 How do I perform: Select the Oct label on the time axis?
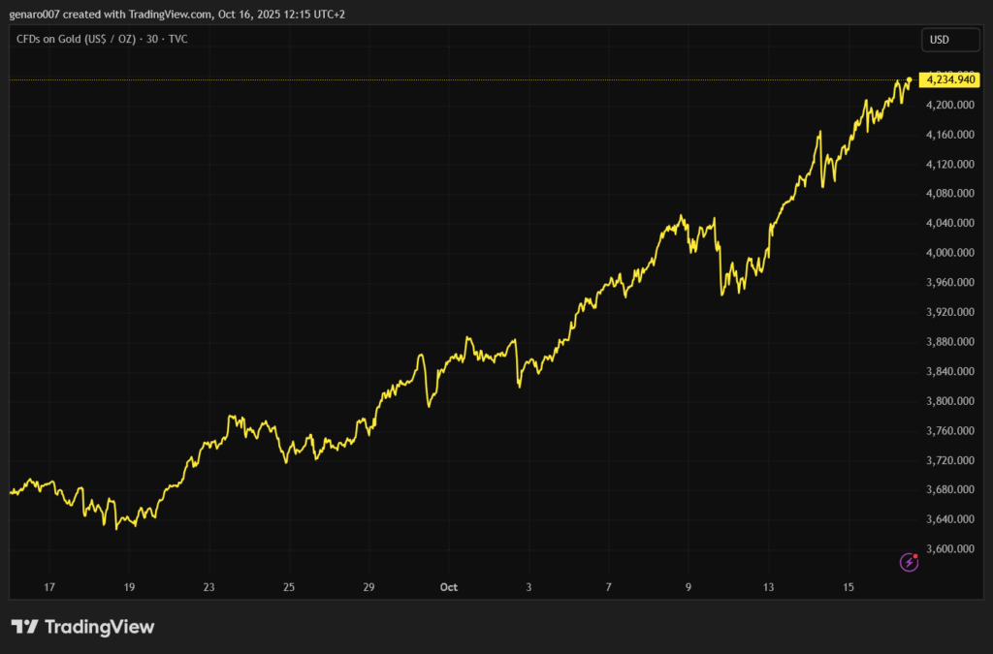pos(448,587)
